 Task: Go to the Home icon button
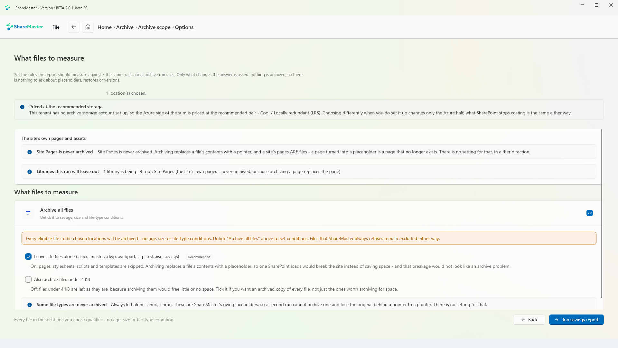coord(88,27)
